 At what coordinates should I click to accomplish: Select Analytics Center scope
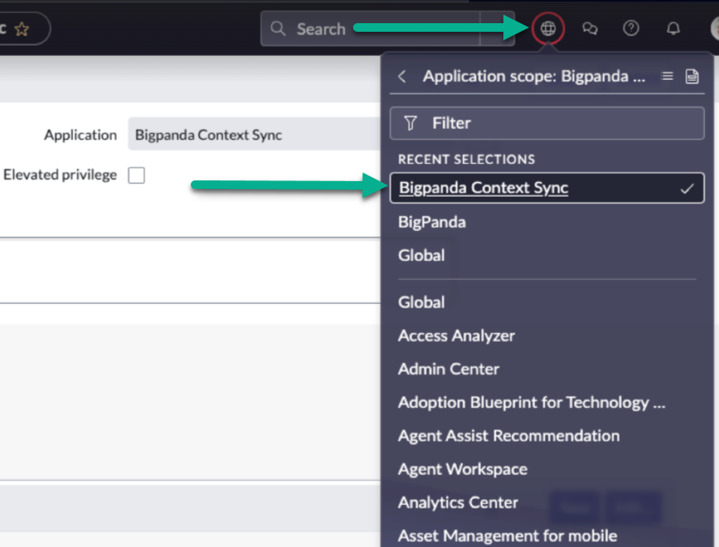(x=458, y=502)
